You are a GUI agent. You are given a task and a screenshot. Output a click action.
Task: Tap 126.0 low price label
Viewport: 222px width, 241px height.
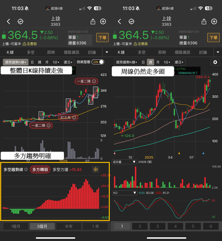[128, 136]
